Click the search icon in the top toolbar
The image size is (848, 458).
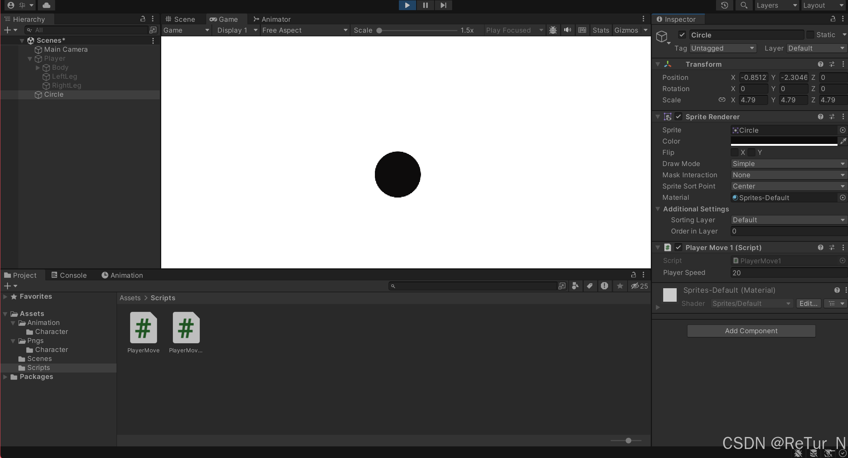tap(744, 5)
